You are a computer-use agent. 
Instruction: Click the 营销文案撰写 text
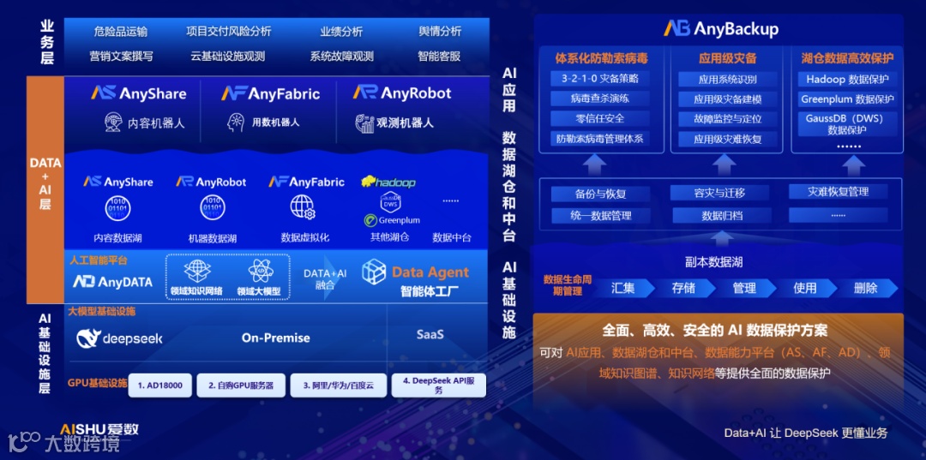point(121,56)
